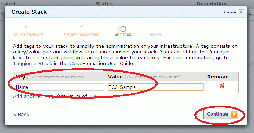
Task: Click the Status column header behind dialog
Action: click(x=104, y=4)
